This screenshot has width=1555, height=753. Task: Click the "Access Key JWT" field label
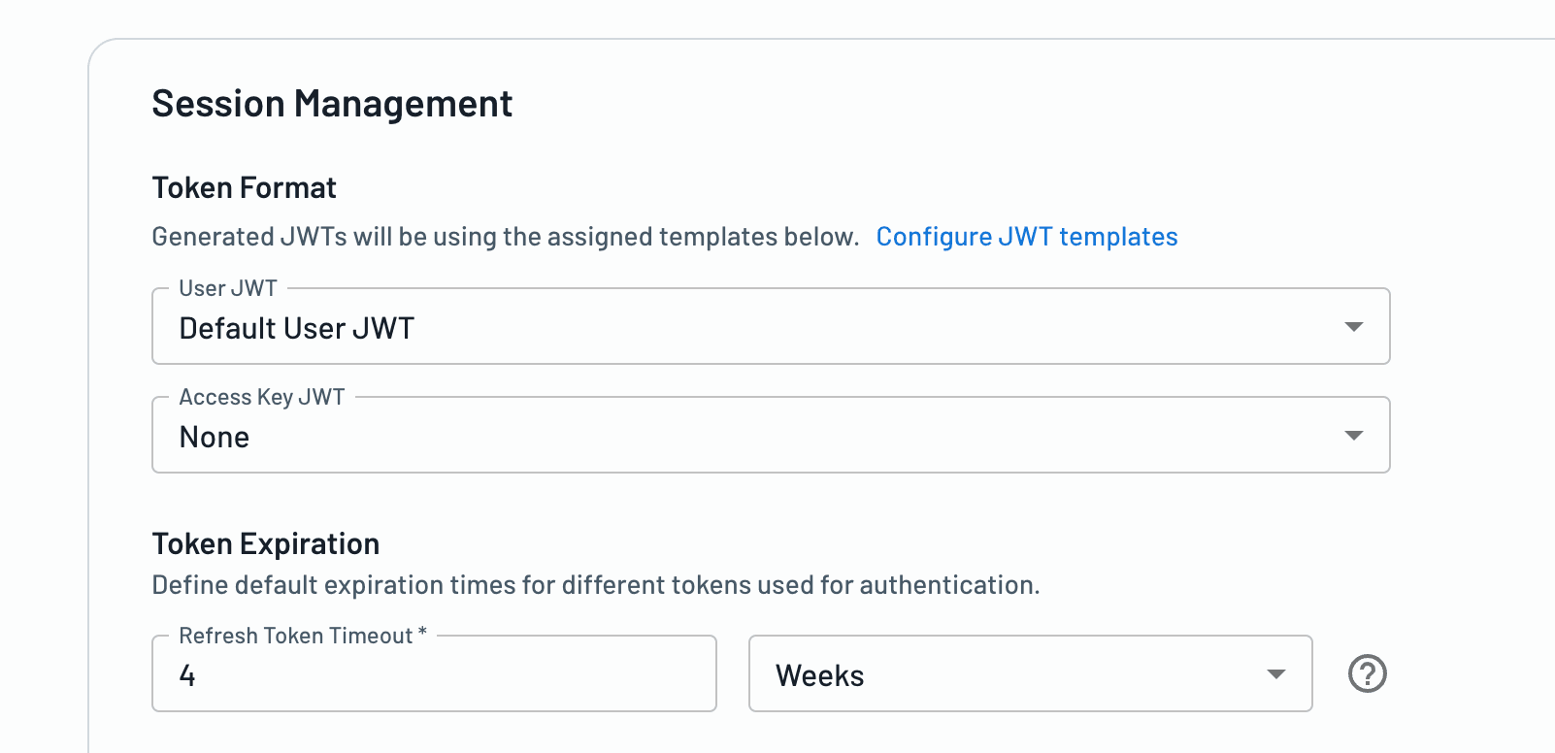pyautogui.click(x=261, y=397)
